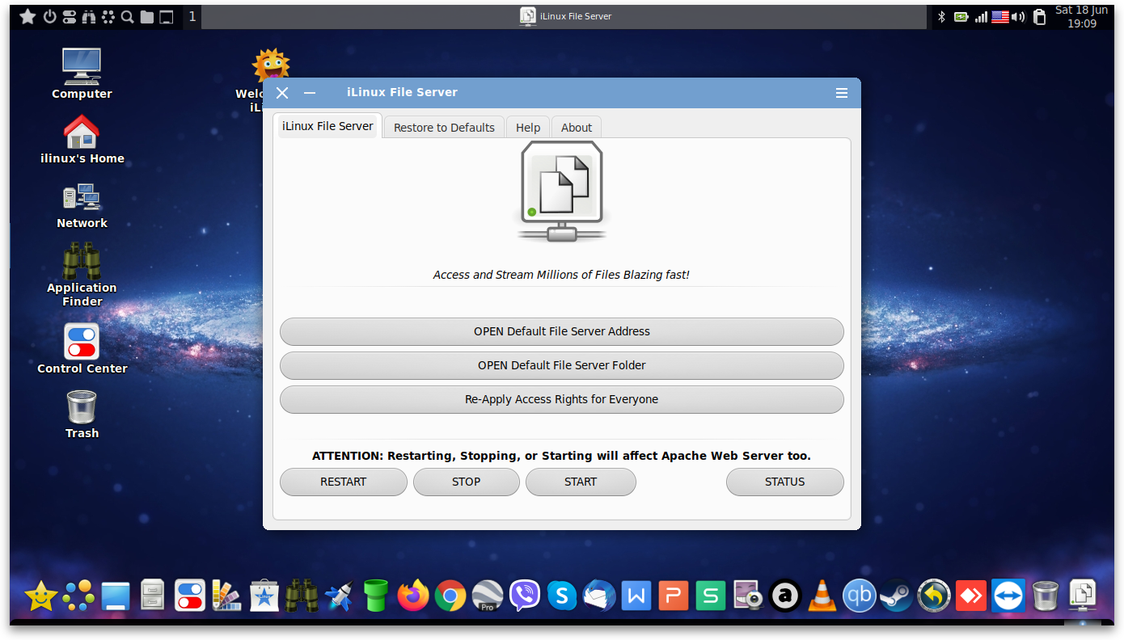1124x640 pixels.
Task: Click the color palette swatches dock icon
Action: click(x=227, y=597)
